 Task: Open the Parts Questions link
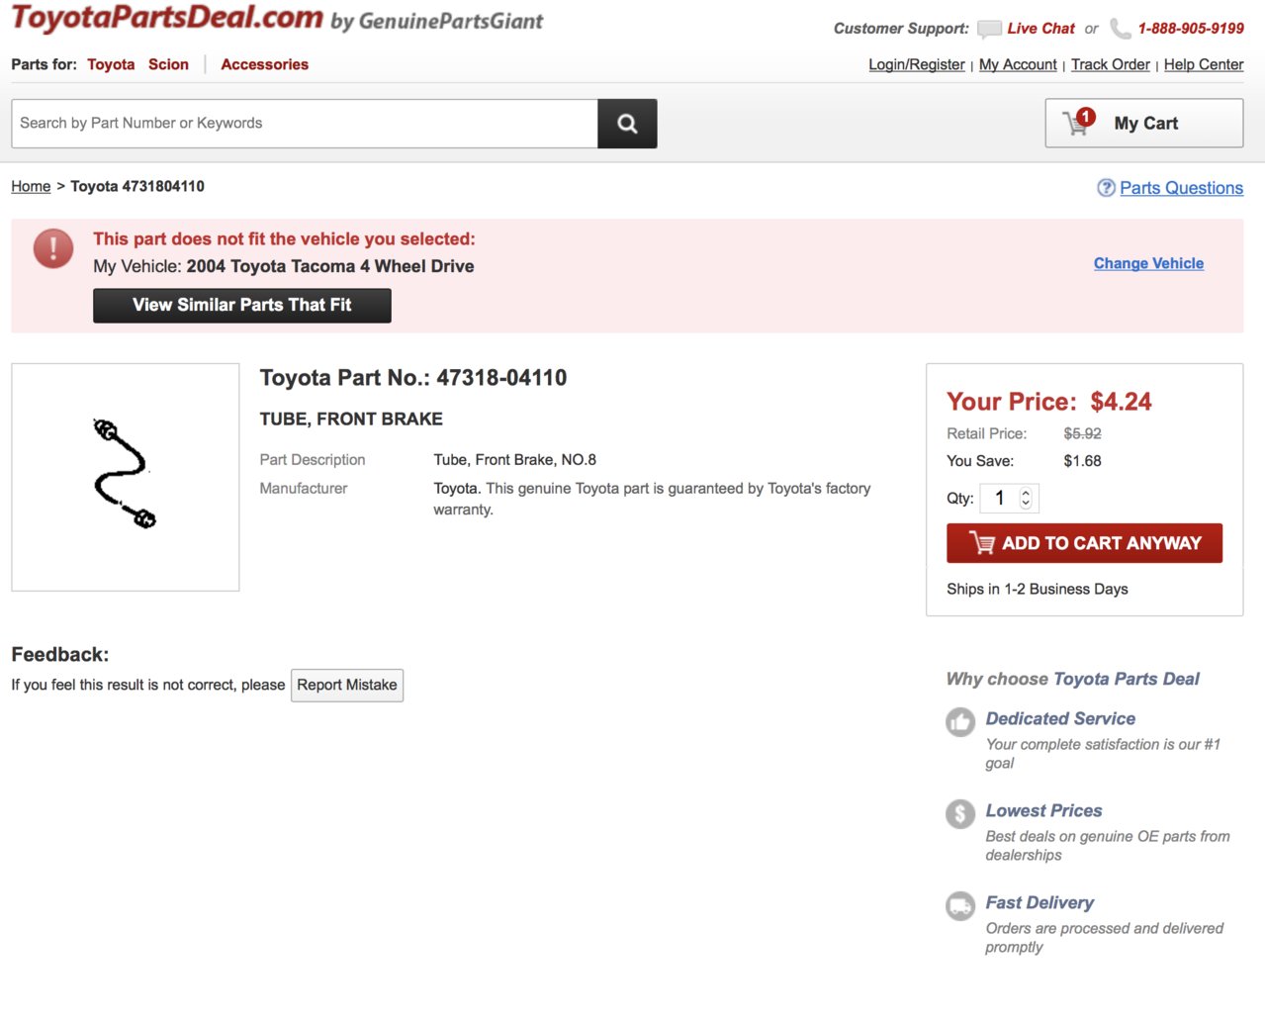tap(1182, 188)
